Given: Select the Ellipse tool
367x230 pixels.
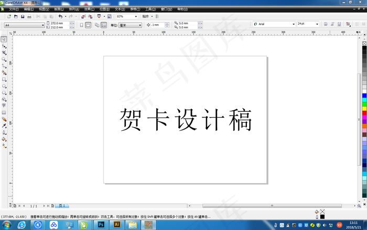Looking at the screenshot, I should (4, 86).
